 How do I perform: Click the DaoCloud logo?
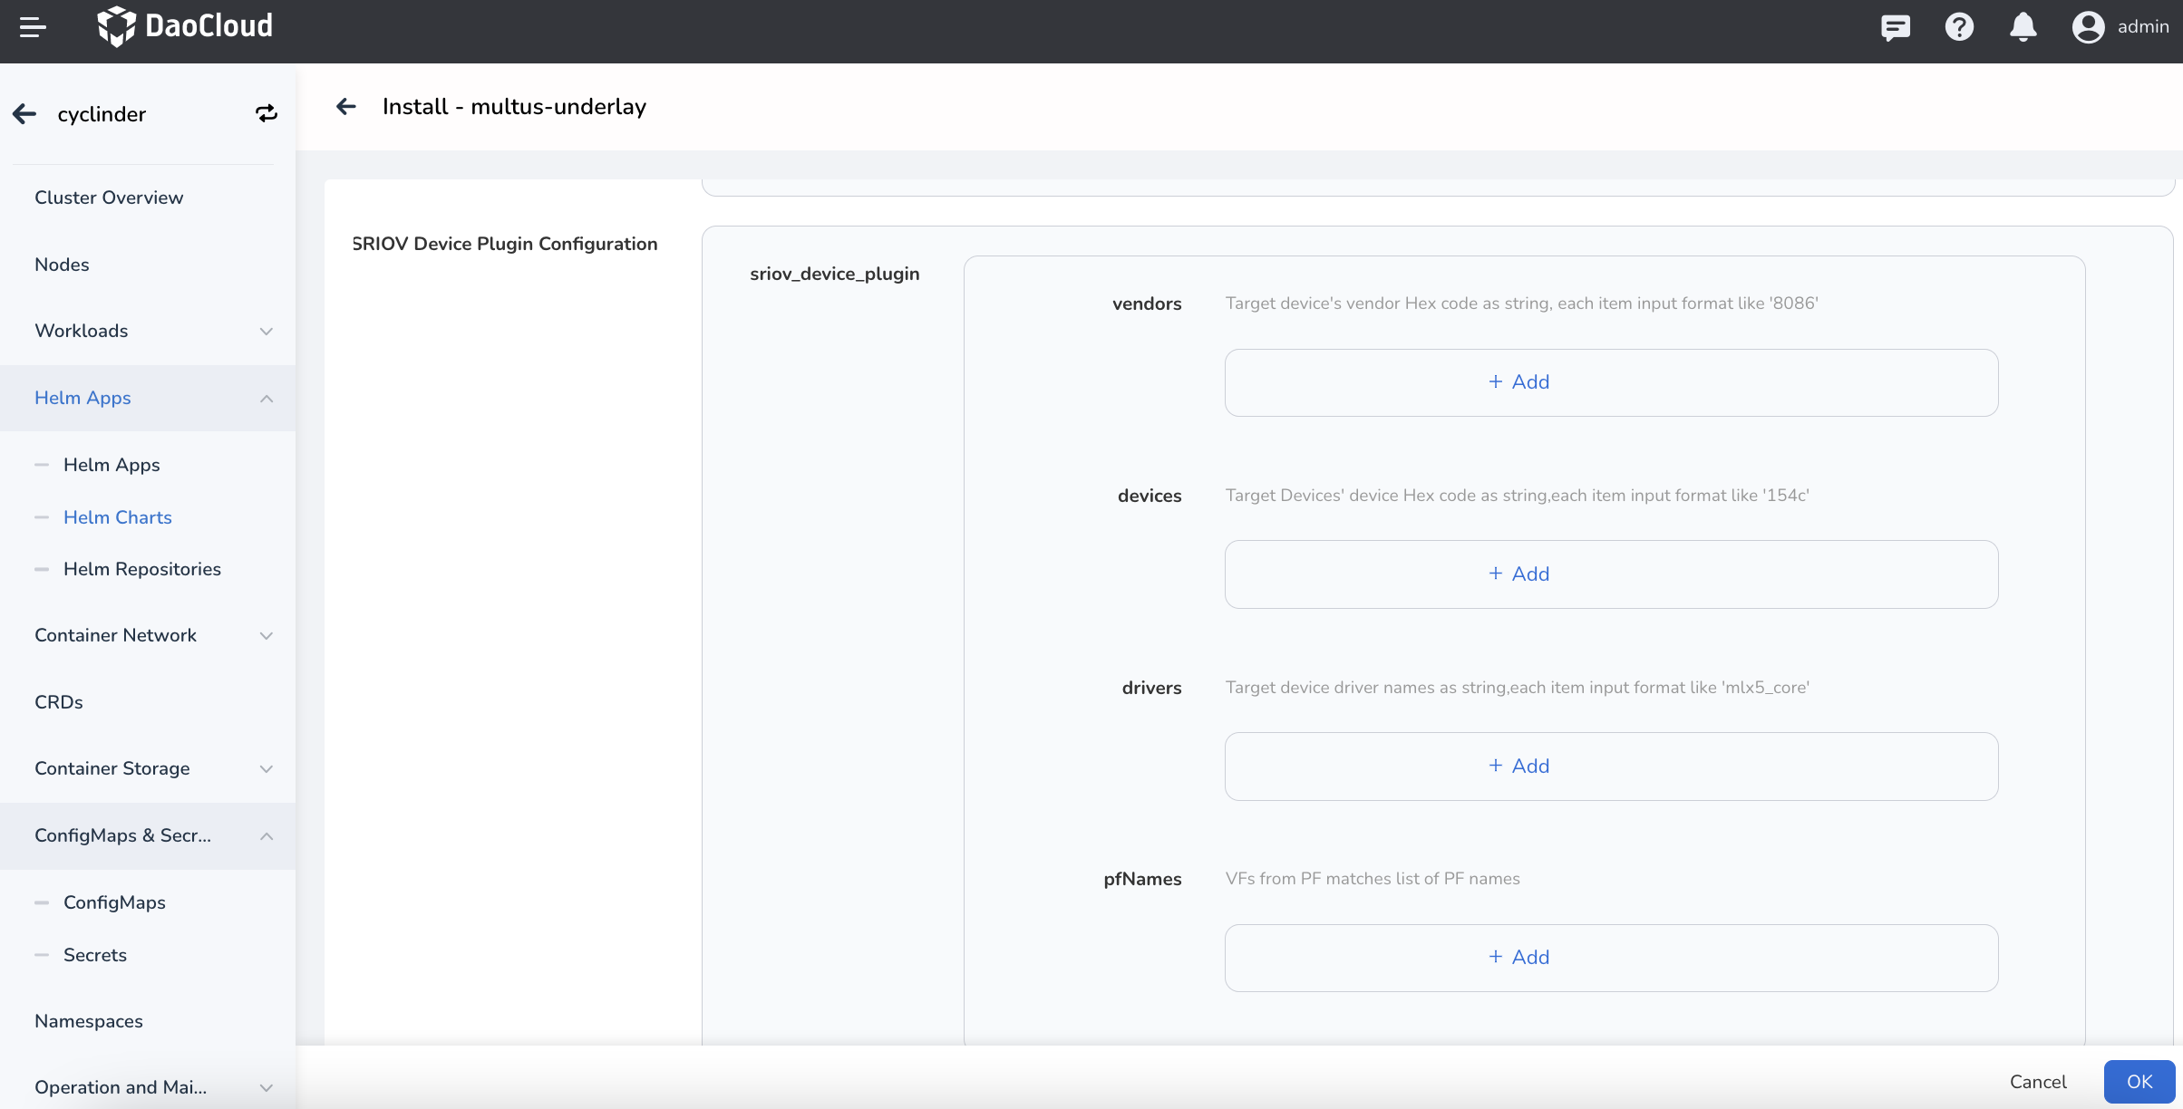(x=185, y=26)
